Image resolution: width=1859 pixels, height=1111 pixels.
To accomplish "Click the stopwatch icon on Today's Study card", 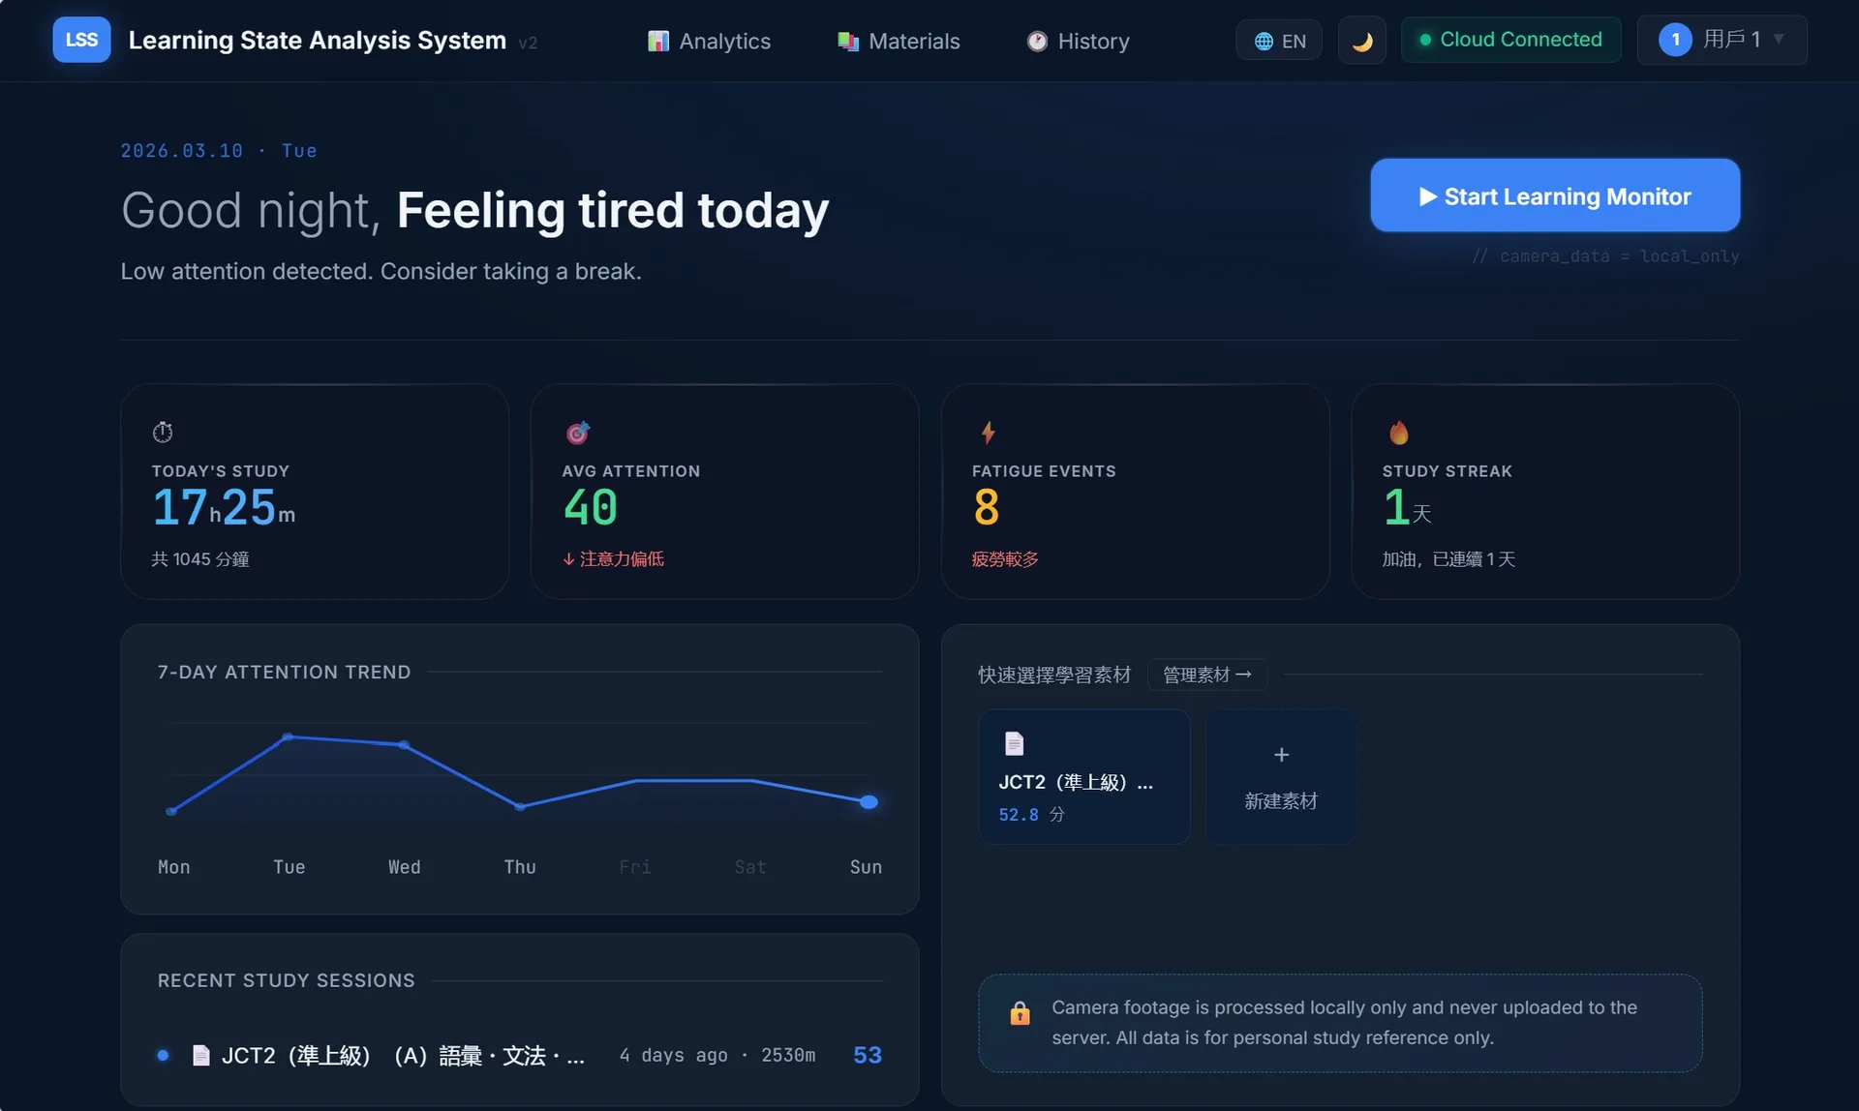I will [163, 432].
